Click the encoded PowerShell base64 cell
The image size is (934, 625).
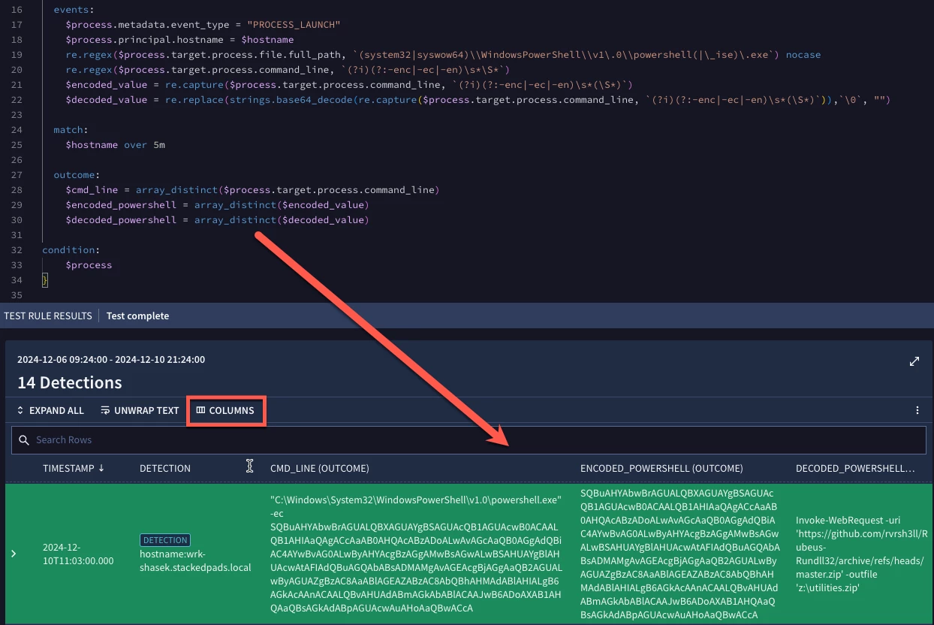click(681, 554)
